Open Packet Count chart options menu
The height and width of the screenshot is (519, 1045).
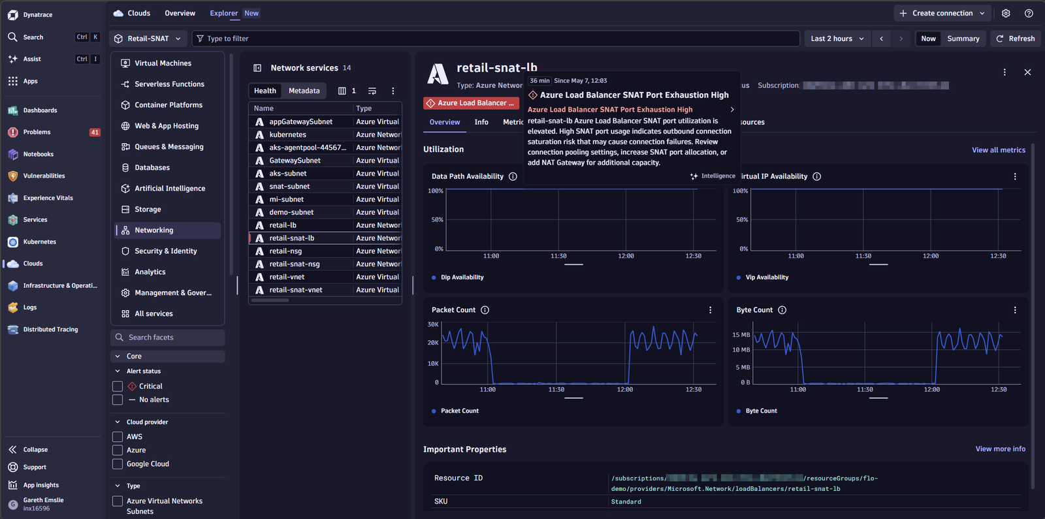point(711,310)
